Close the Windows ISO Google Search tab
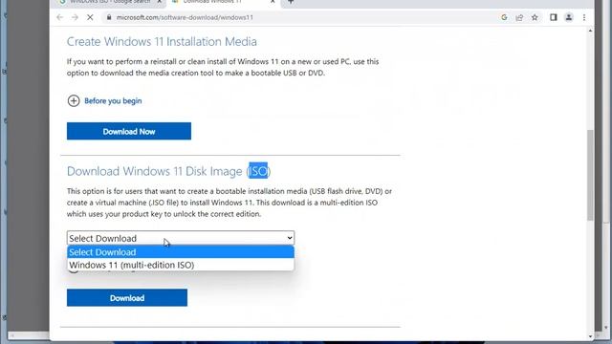 click(160, 2)
